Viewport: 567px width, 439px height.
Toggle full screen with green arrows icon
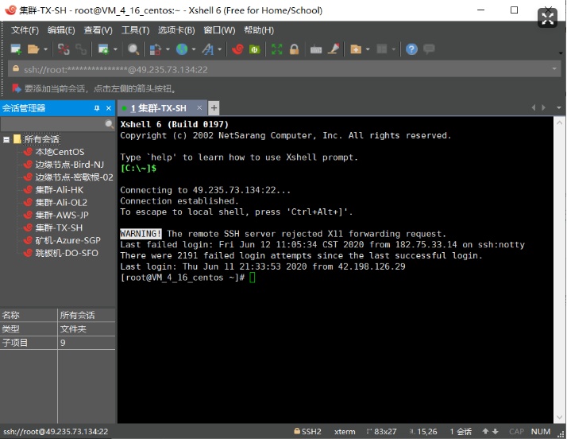click(x=276, y=49)
